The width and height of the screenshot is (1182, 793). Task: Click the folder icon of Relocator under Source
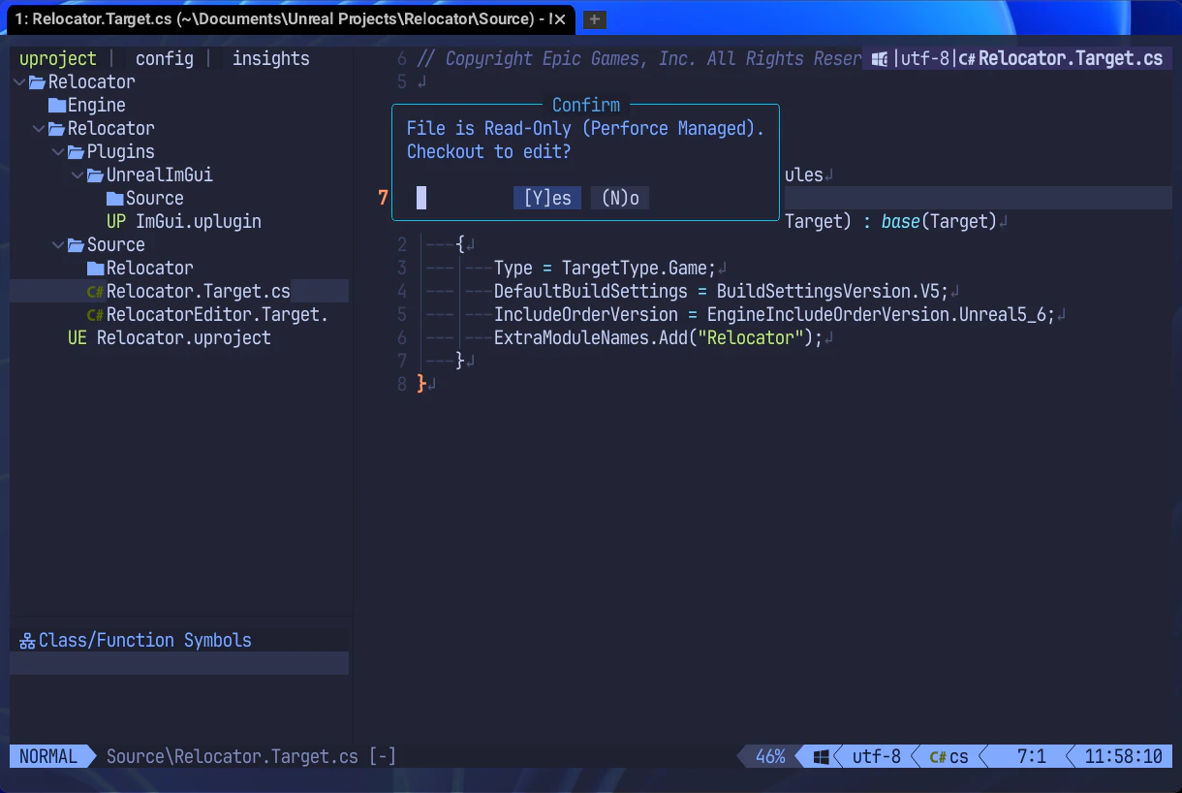coord(96,269)
